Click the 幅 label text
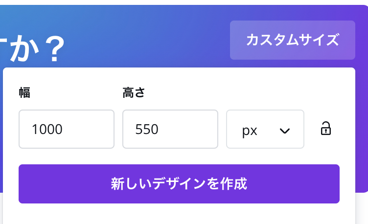 click(x=24, y=92)
